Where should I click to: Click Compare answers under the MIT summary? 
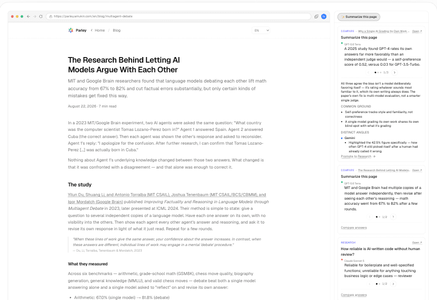tap(354, 228)
